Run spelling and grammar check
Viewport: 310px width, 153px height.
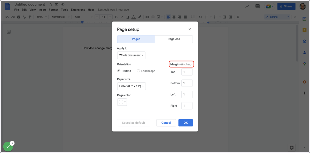[24, 17]
